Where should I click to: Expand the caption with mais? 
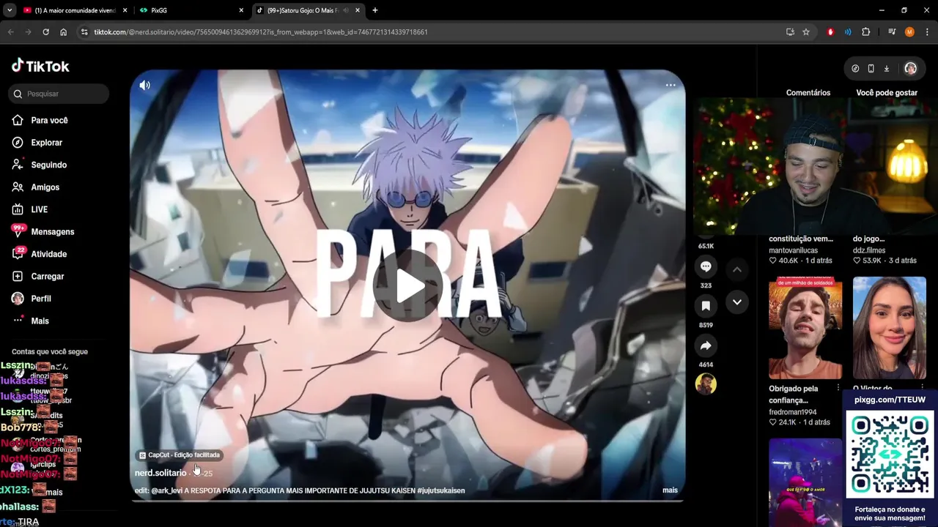click(670, 490)
